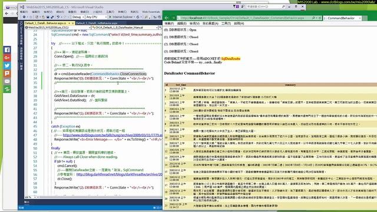Viewport: 377px width, 212px height.
Task: Close the Default_1_DataR...Behavior.aspx.cs editor tab
Action: click(x=73, y=23)
